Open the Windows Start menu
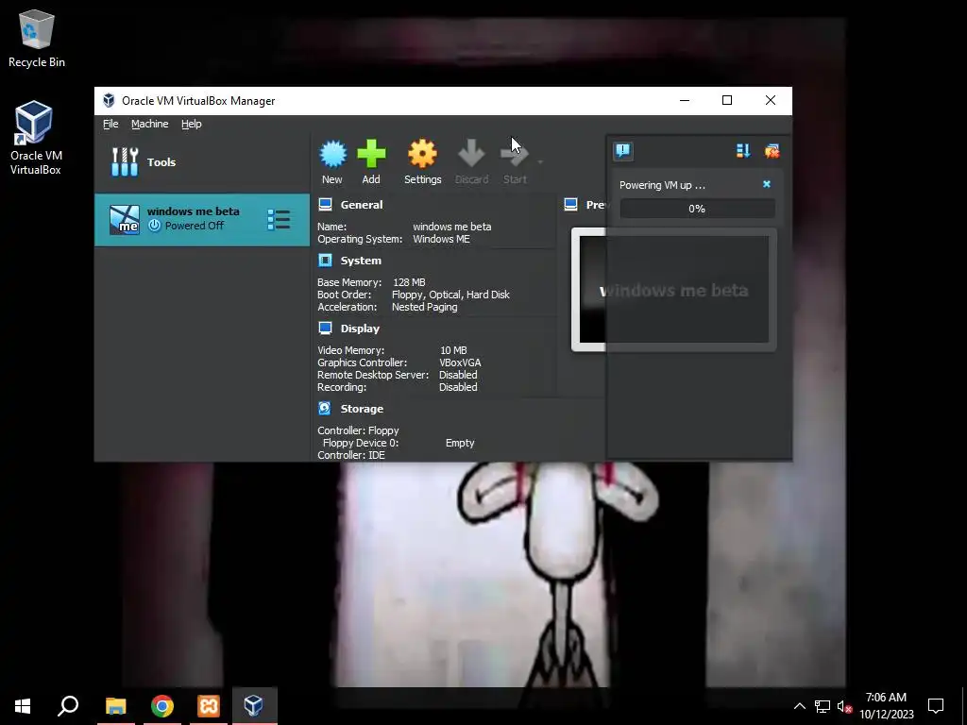The image size is (967, 725). pyautogui.click(x=23, y=706)
